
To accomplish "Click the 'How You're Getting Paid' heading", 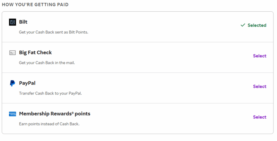I will [x=35, y=5].
